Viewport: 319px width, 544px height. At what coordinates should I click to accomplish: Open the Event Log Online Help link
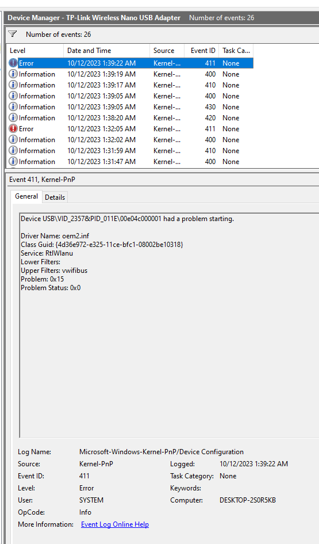pos(114,524)
